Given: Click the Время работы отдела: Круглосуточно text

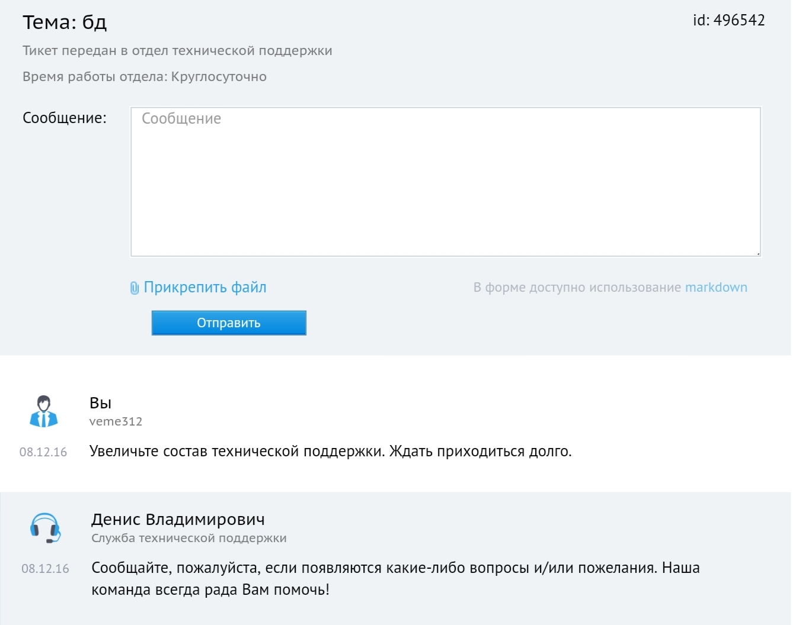Looking at the screenshot, I should coord(145,77).
